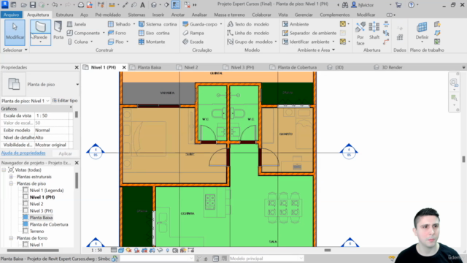
Task: Open the Arquivo menu
Action: click(x=12, y=15)
